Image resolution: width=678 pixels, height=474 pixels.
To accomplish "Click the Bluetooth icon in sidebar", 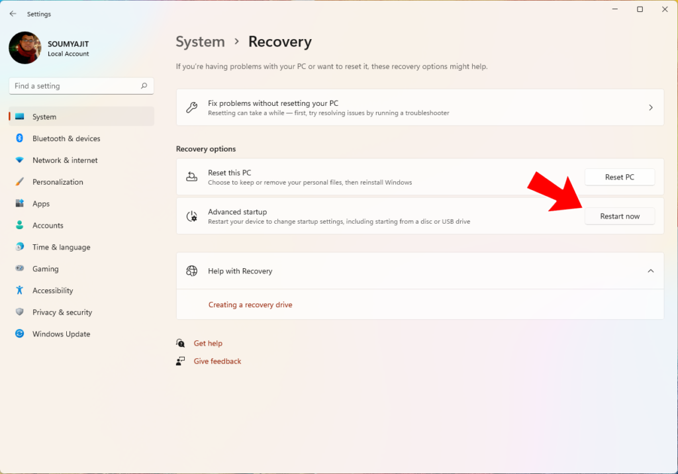I will 19,138.
